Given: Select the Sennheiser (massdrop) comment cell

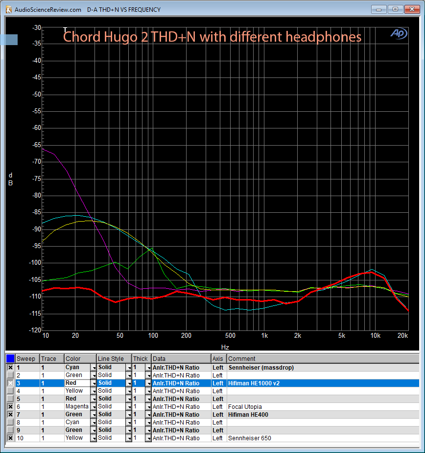Looking at the screenshot, I should pos(323,368).
